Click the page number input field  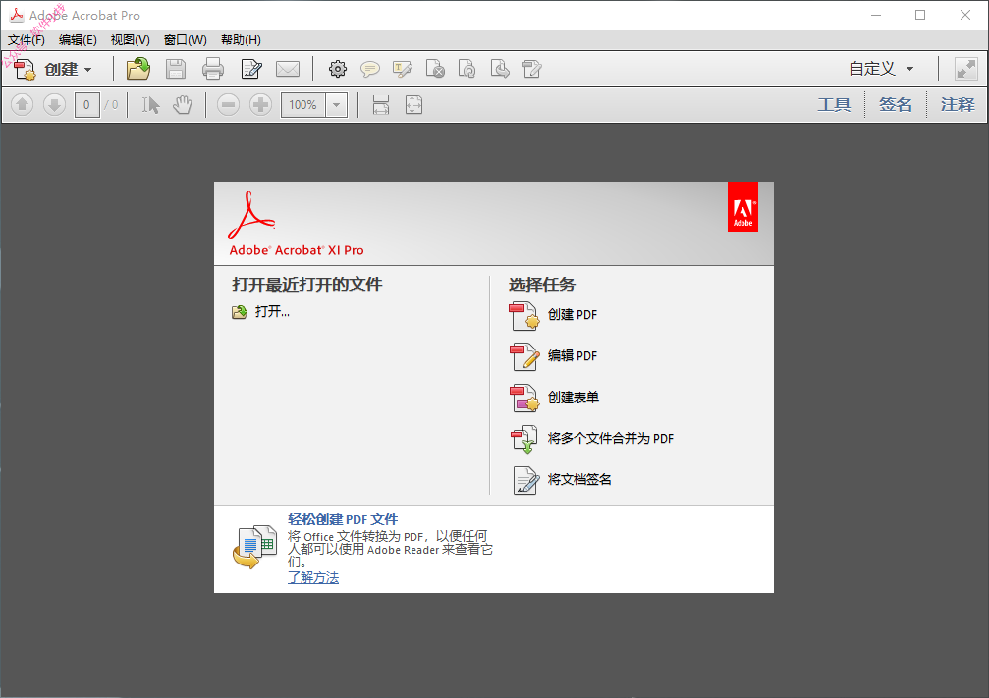[86, 105]
